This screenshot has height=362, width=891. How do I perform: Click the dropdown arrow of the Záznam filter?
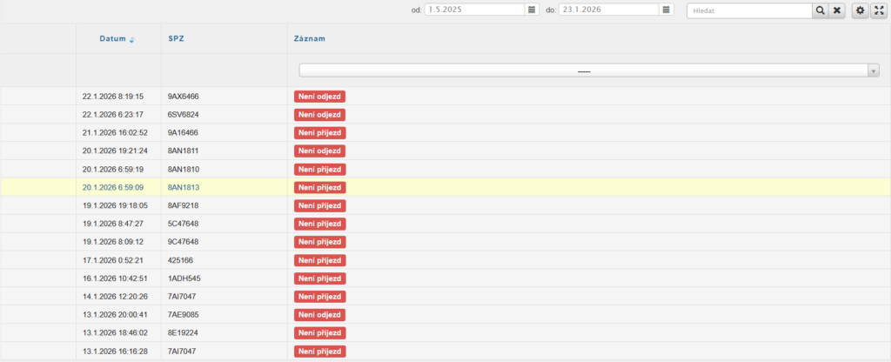coord(873,70)
